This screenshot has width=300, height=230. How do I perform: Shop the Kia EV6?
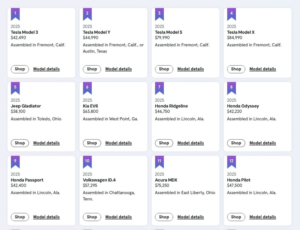pyautogui.click(x=92, y=143)
